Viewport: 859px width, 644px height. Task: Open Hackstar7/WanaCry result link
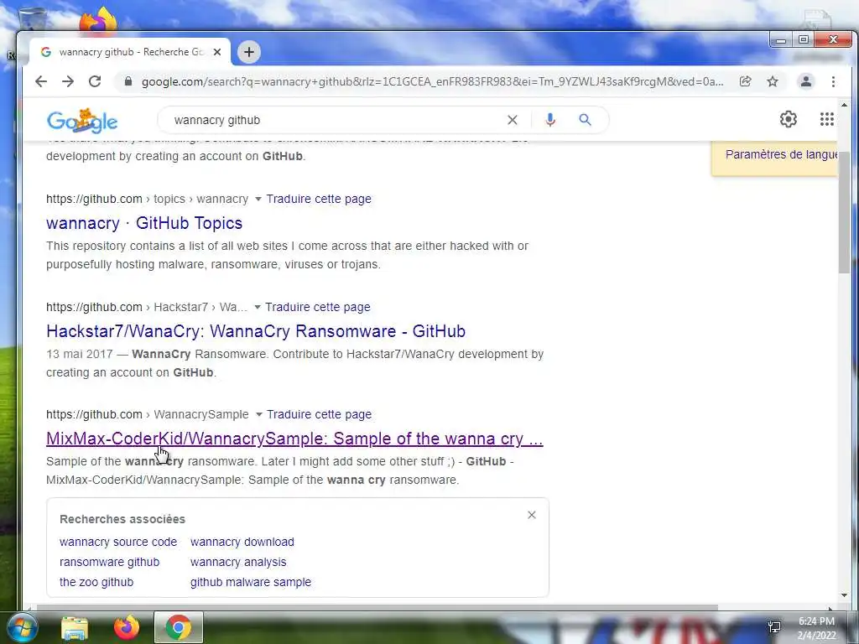[x=256, y=331]
